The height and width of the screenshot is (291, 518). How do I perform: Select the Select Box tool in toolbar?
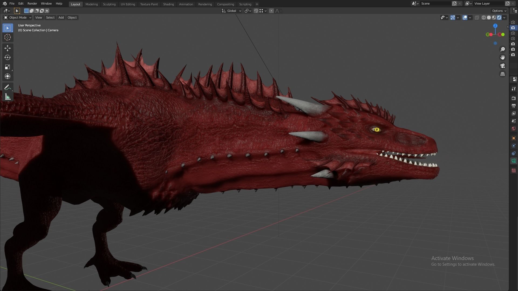pos(8,28)
